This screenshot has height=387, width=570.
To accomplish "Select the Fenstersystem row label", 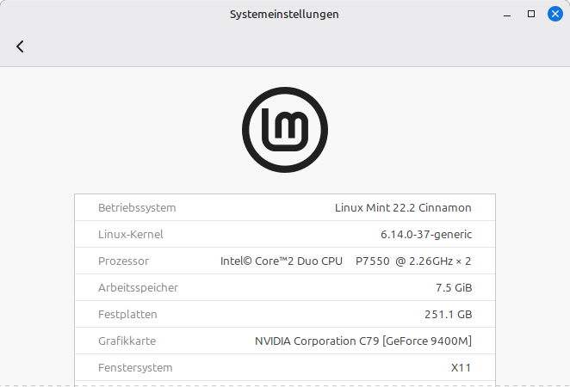I will pyautogui.click(x=135, y=367).
